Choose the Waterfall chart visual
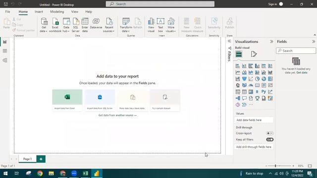Screen dimensions: 317x178 click(x=238, y=79)
